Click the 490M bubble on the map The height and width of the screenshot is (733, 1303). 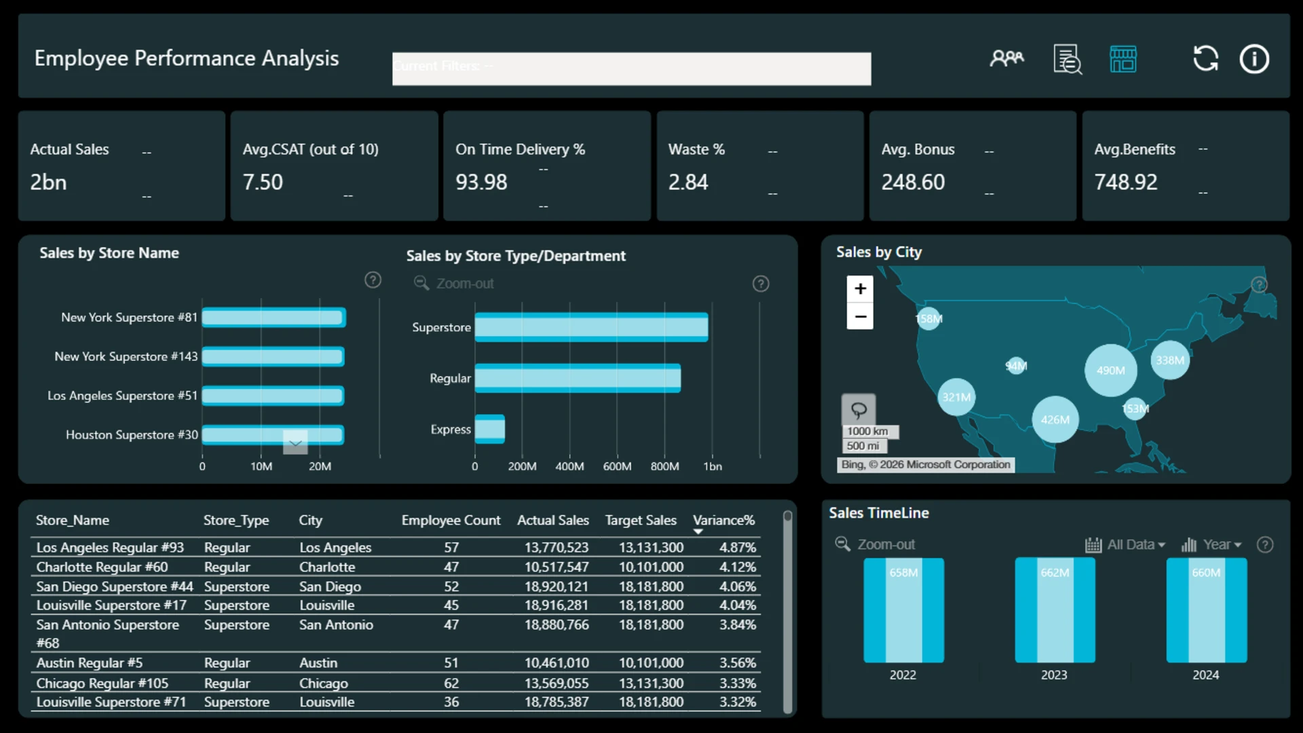pos(1110,371)
